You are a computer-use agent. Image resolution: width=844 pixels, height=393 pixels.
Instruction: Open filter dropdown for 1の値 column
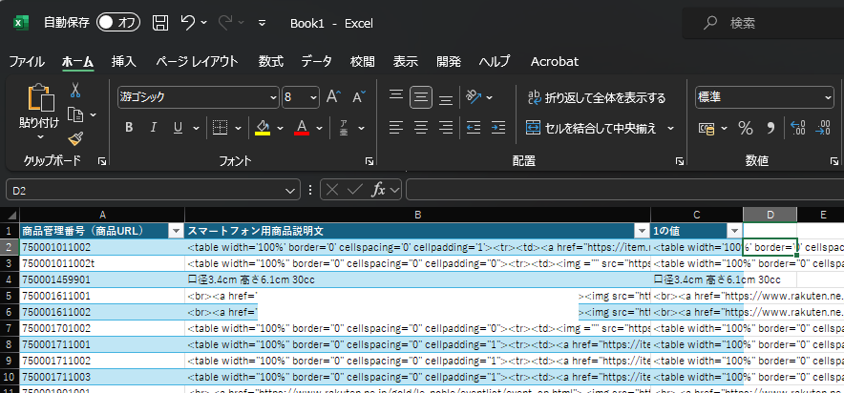coord(735,231)
